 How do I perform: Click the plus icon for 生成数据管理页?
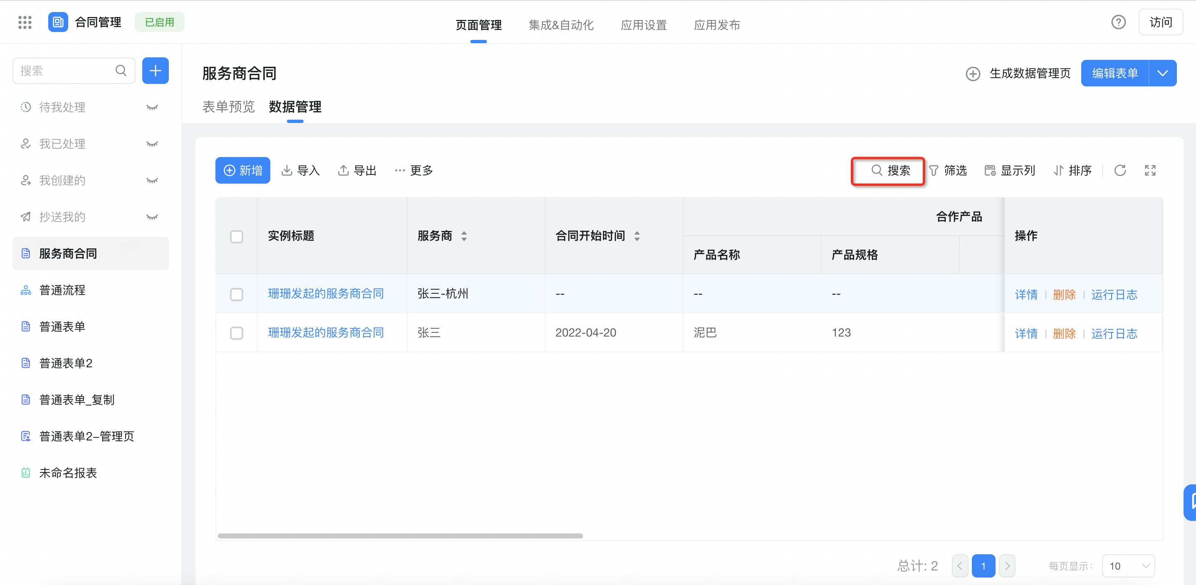(973, 73)
